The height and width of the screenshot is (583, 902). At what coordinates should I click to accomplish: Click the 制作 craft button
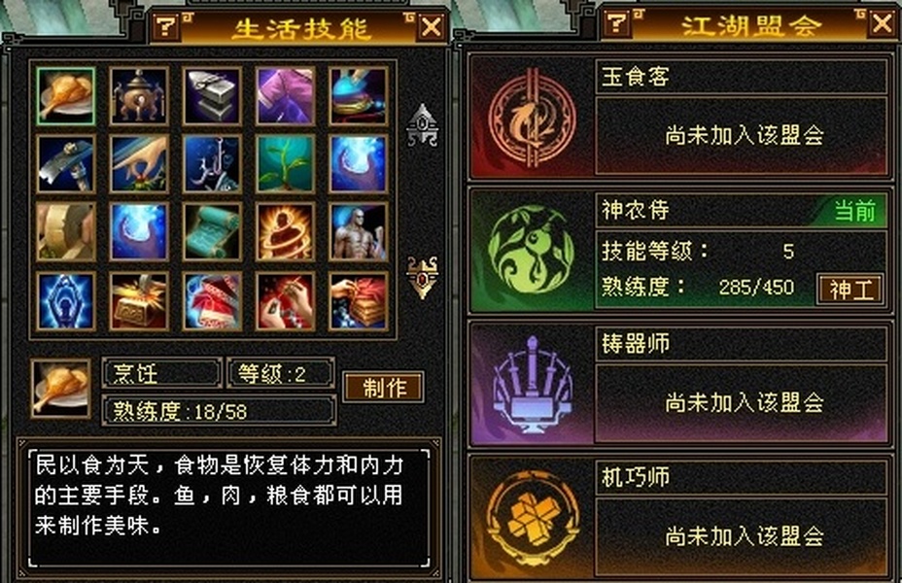coord(384,388)
